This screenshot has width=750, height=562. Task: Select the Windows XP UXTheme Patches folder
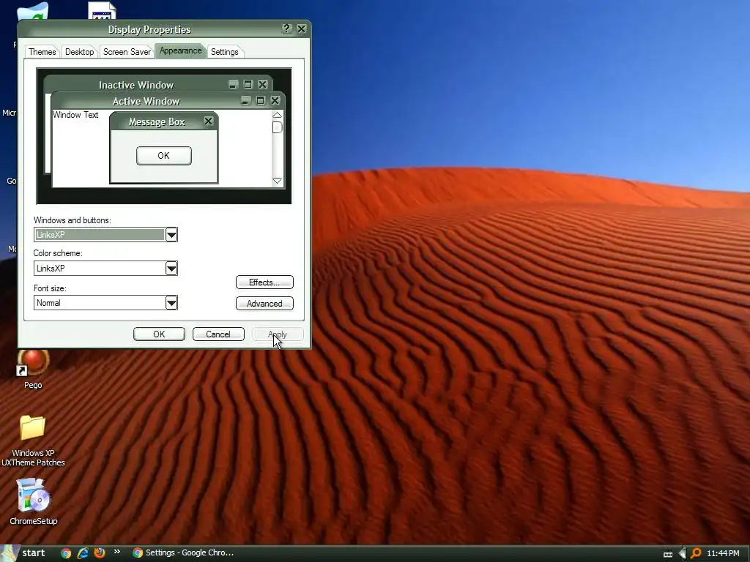33,441
